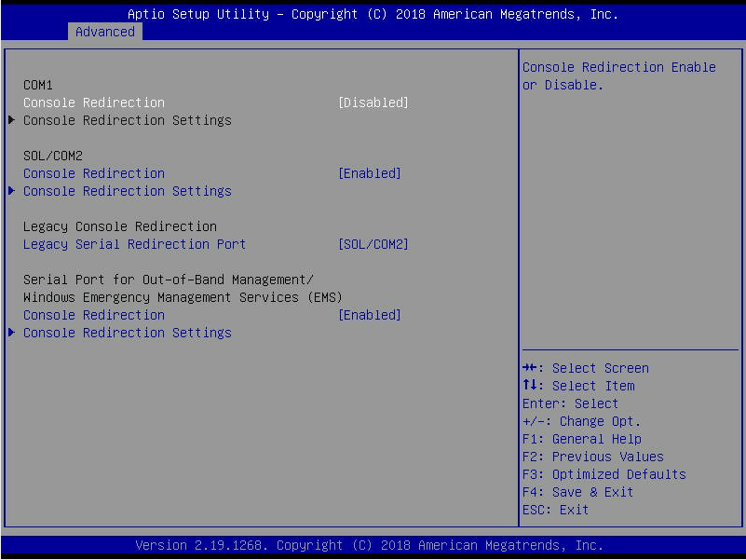Image resolution: width=746 pixels, height=560 pixels.
Task: Click the +/-: Change Opt. hint
Action: coord(582,421)
